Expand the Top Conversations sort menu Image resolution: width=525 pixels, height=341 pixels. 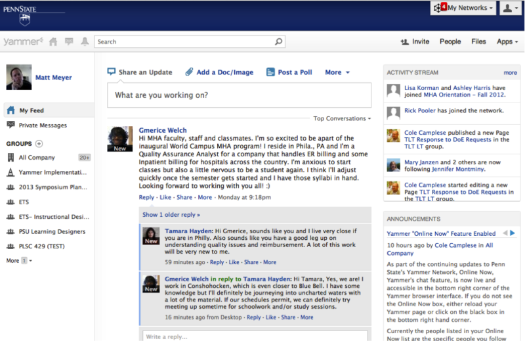pos(342,119)
